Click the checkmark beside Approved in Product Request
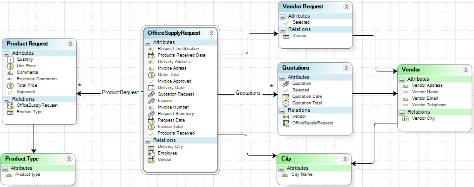 [x=10, y=92]
